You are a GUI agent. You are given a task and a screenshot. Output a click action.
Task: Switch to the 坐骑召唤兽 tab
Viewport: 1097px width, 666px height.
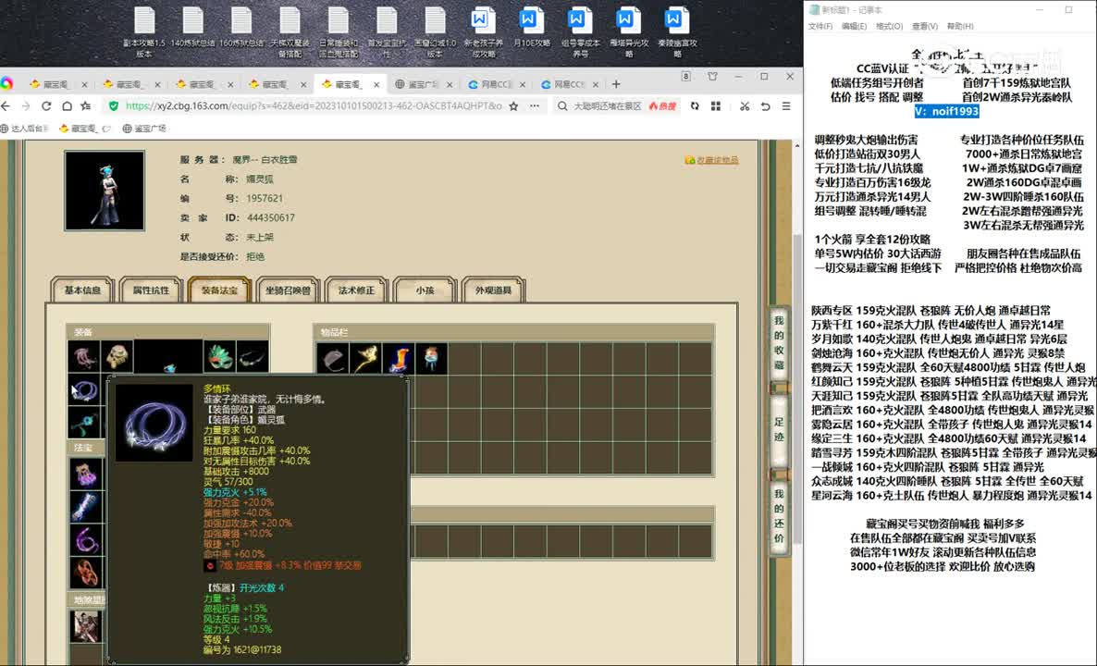(x=288, y=290)
